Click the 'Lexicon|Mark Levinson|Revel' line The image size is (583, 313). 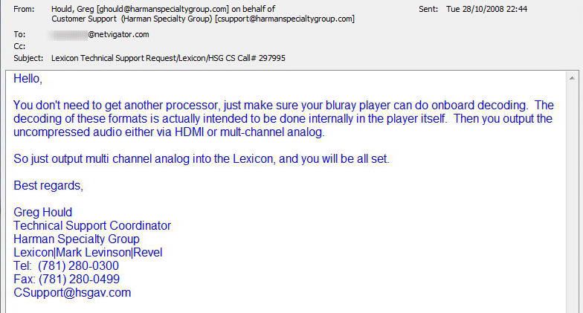click(88, 253)
